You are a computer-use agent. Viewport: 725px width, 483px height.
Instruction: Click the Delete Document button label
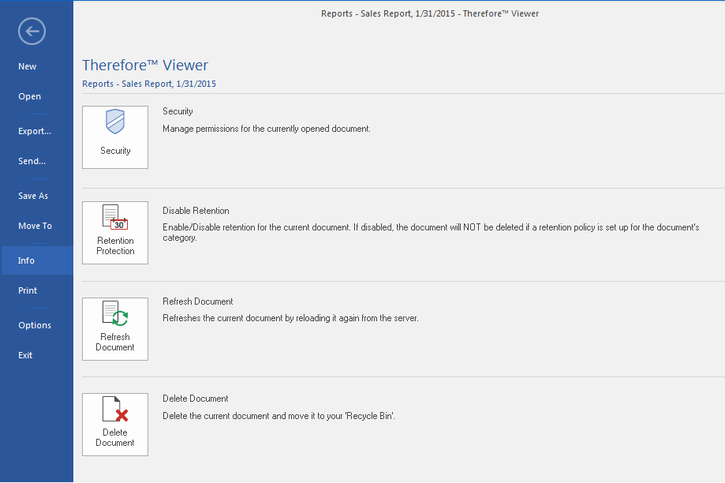pos(115,438)
